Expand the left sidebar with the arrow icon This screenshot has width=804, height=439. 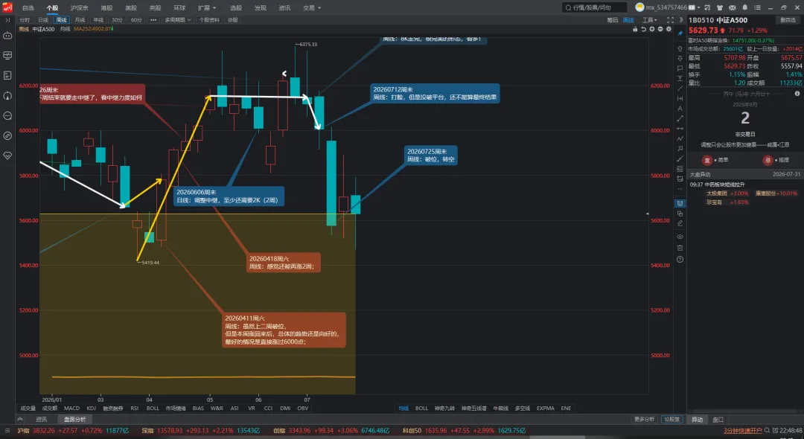tap(7, 20)
